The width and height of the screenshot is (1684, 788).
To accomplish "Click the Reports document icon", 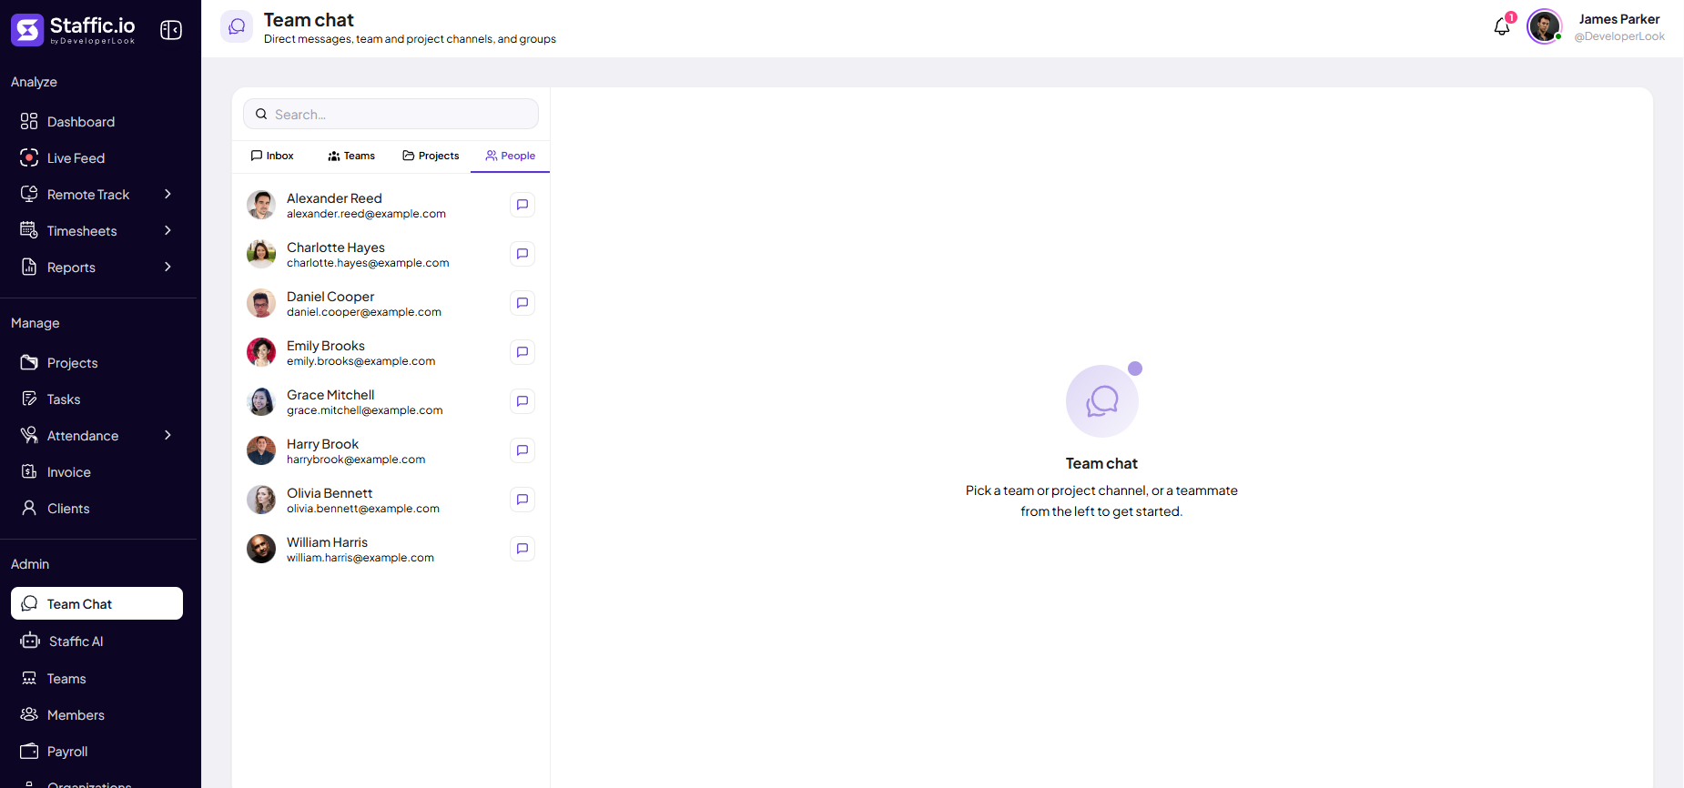I will [29, 267].
